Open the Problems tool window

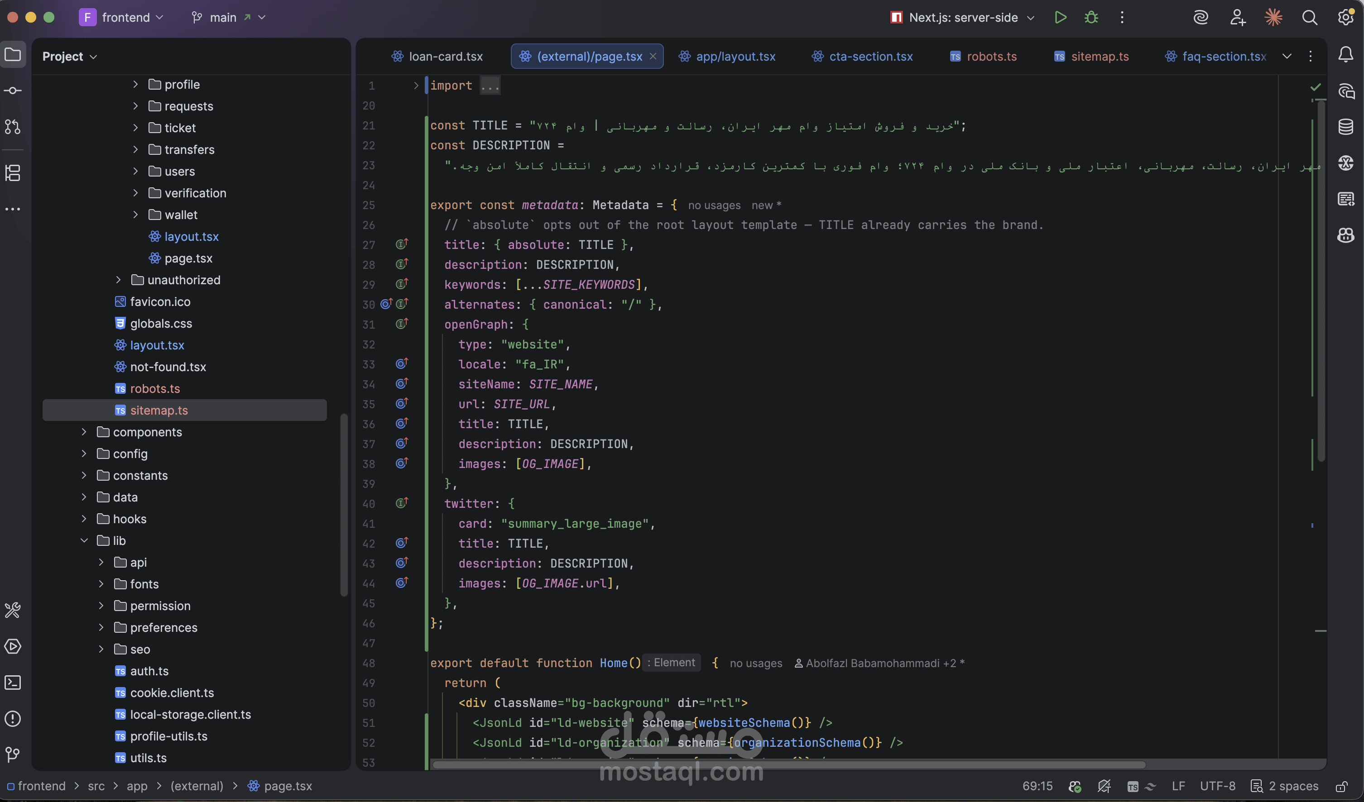[13, 719]
